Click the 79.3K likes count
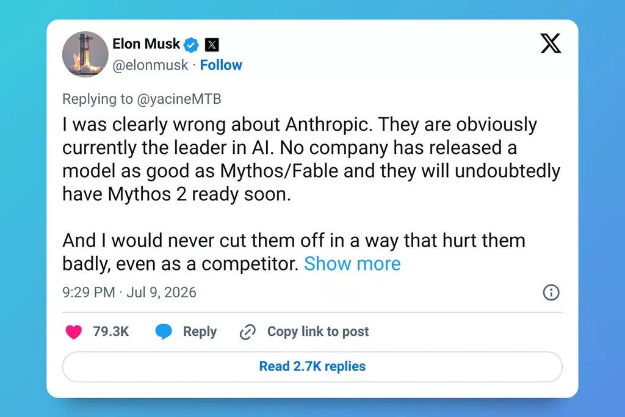Viewport: 625px width, 417px height. pos(111,332)
